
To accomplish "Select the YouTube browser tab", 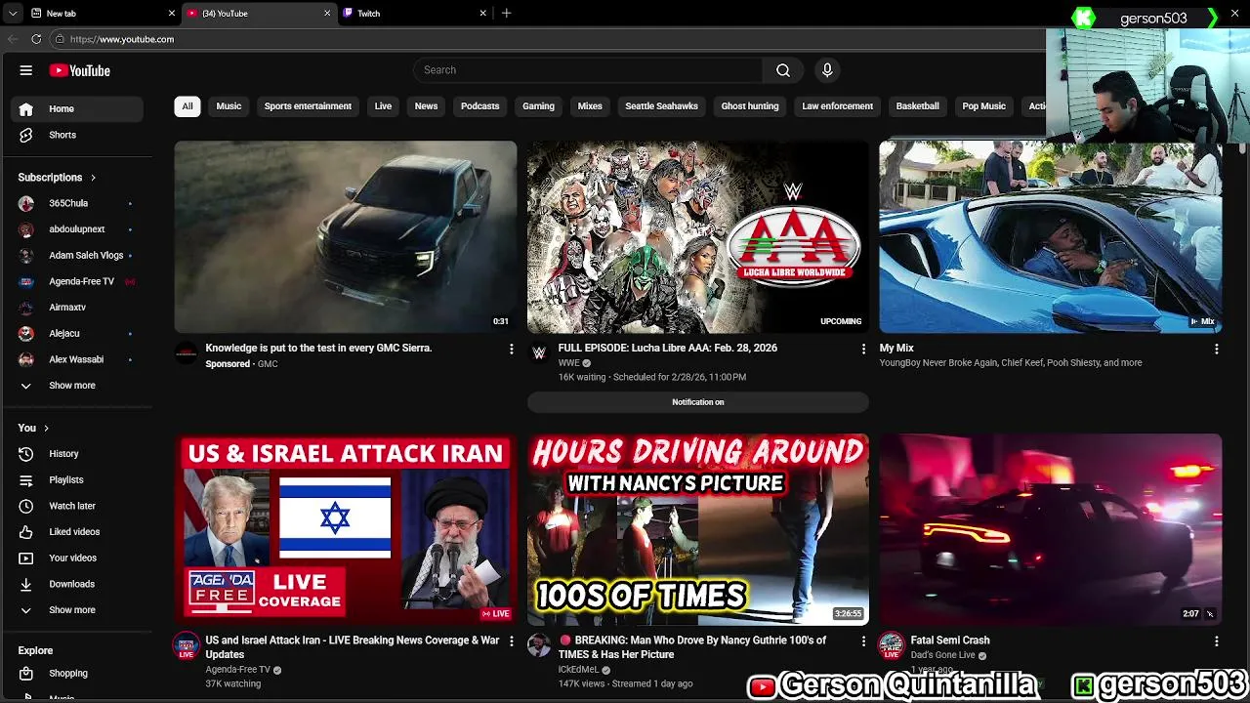I will [259, 14].
